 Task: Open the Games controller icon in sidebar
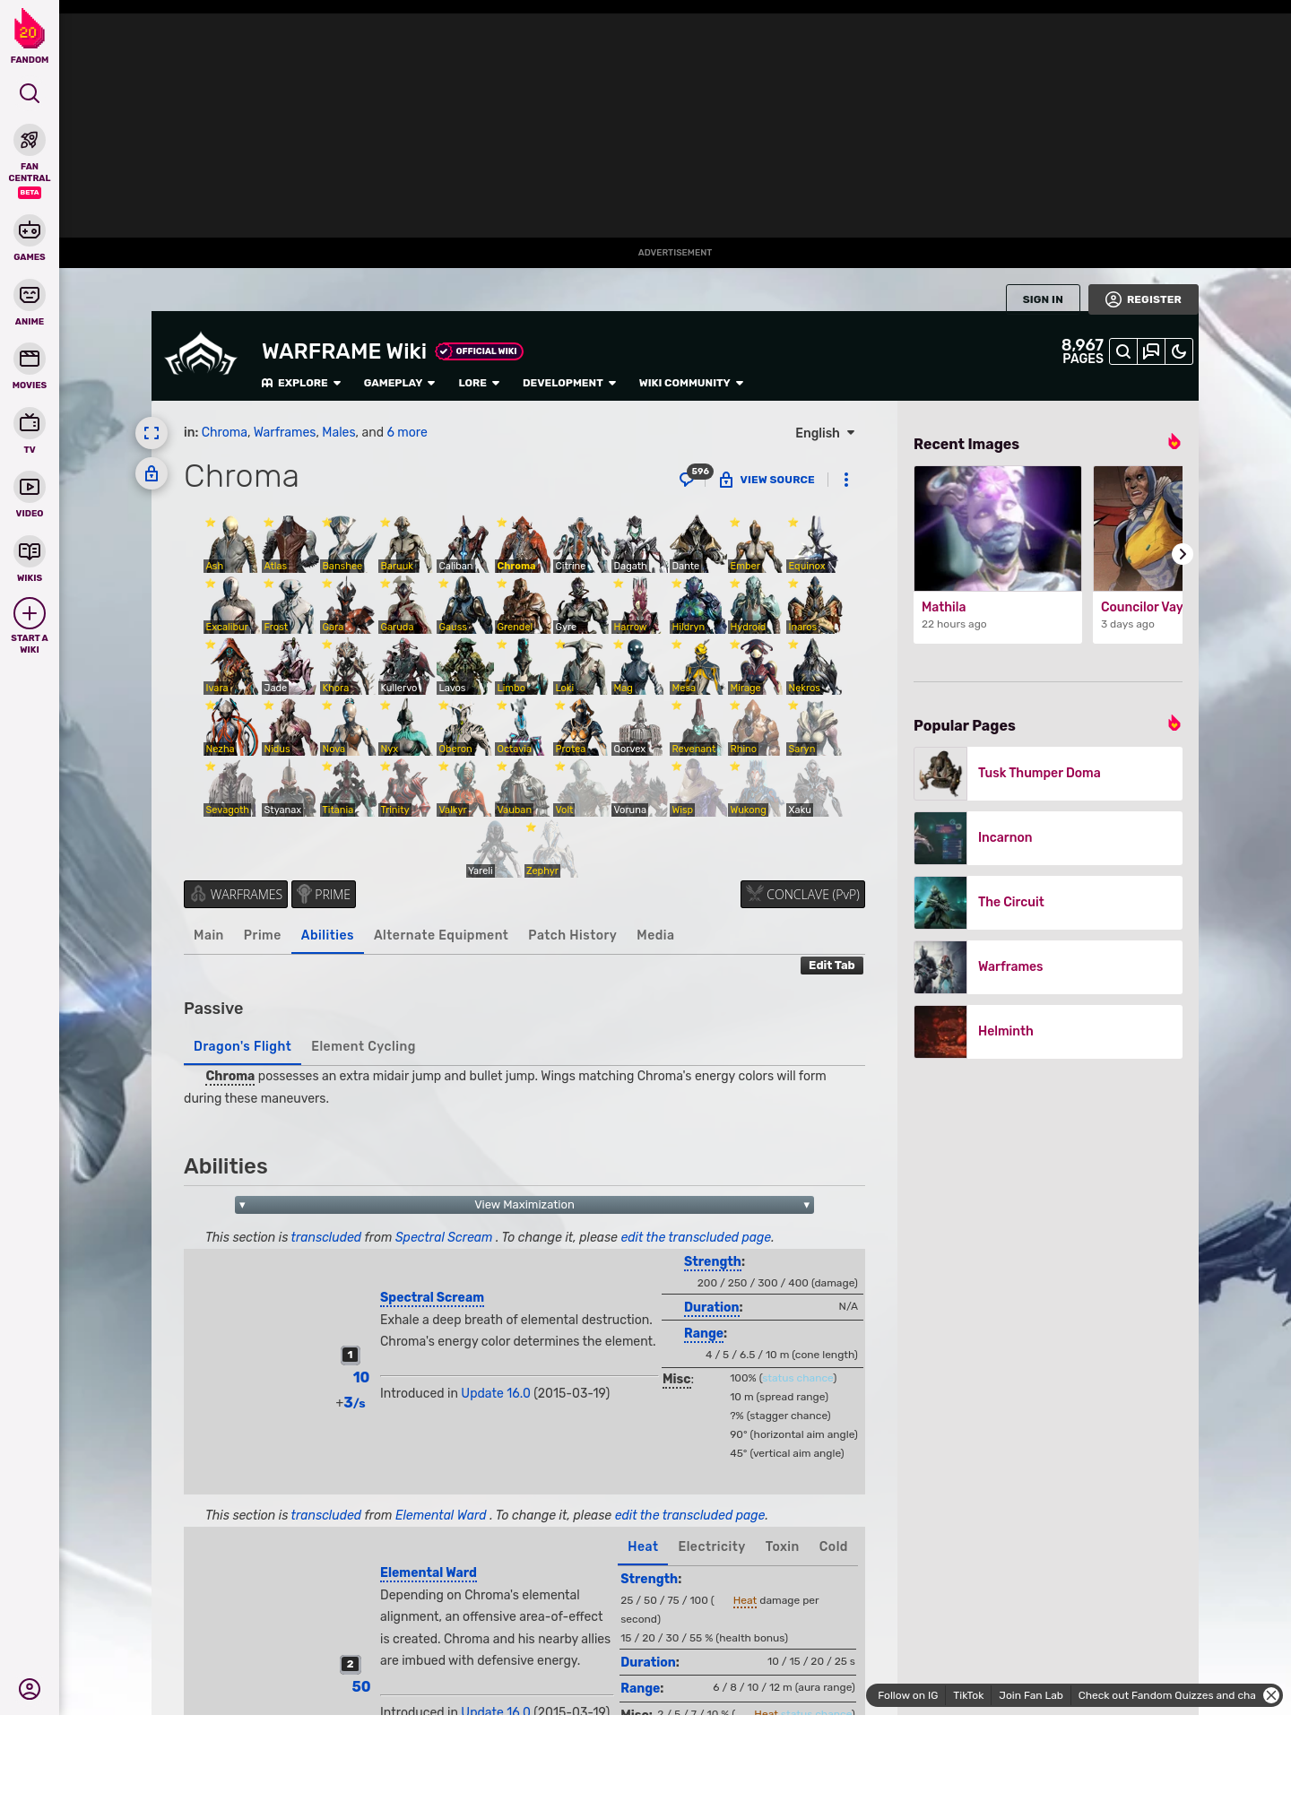[x=30, y=230]
